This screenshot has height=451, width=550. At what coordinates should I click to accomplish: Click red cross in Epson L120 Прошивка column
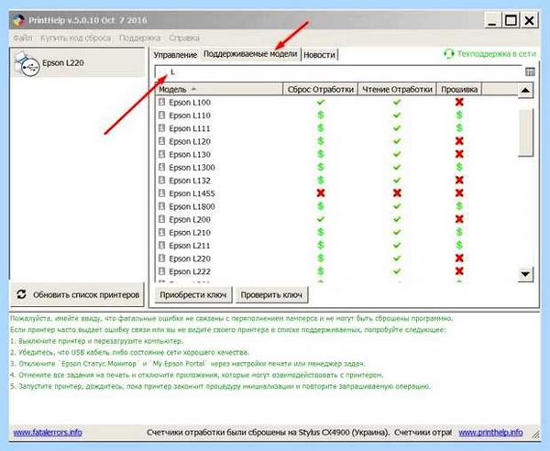tap(459, 141)
